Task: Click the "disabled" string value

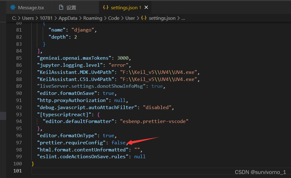Action: (157, 108)
